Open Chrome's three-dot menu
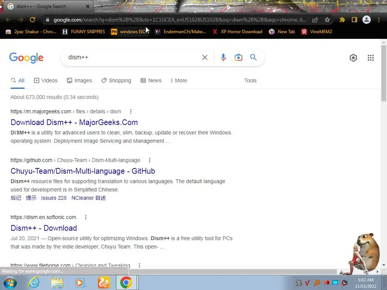The width and height of the screenshot is (387, 290). pos(379,20)
